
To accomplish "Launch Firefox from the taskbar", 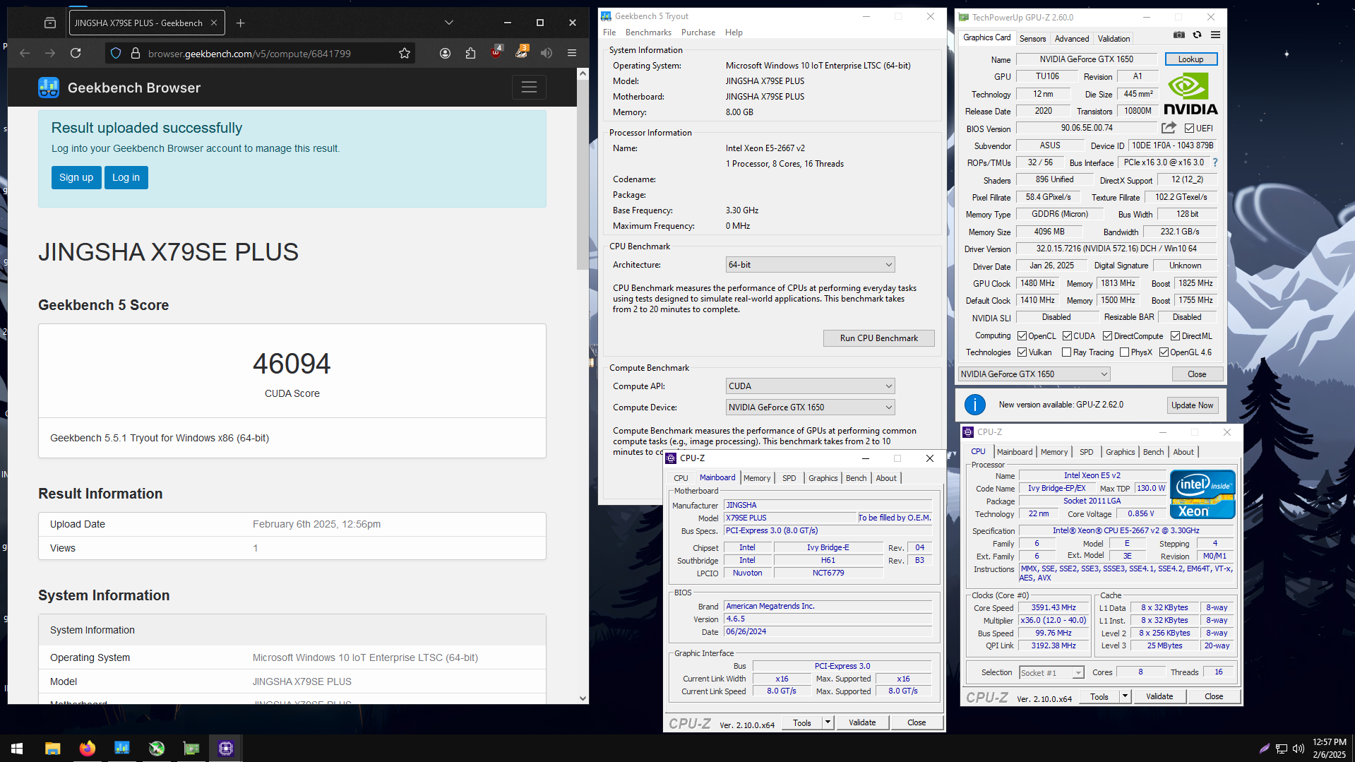I will click(87, 749).
